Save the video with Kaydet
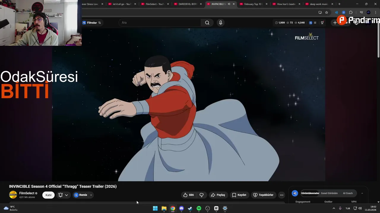 pyautogui.click(x=239, y=195)
